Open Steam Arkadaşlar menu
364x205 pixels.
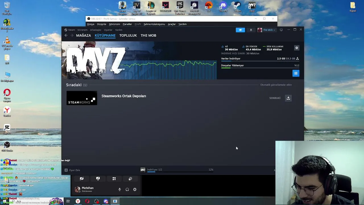pos(96,30)
